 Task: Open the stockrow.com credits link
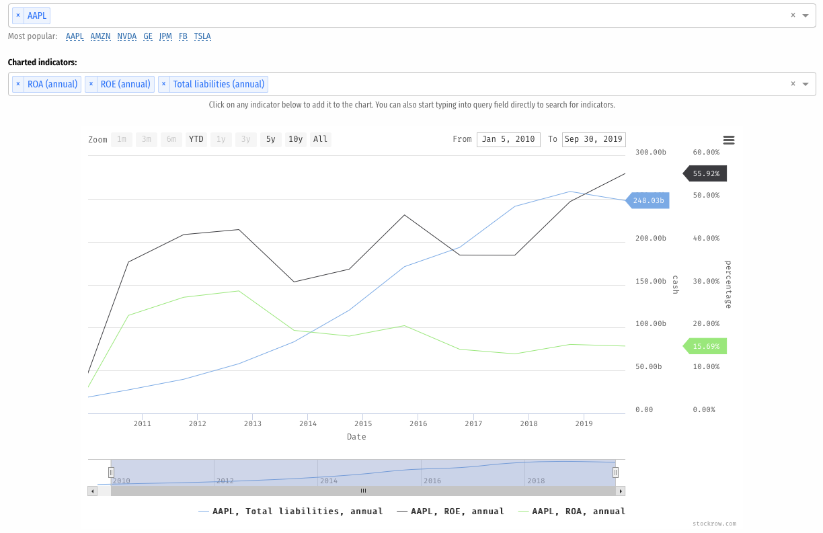coord(714,524)
